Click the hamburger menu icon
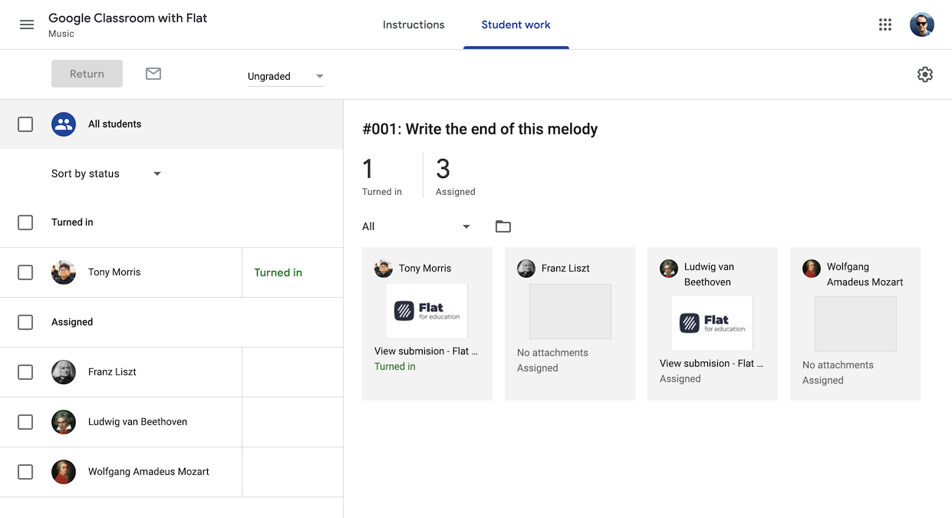This screenshot has width=952, height=518. [27, 24]
